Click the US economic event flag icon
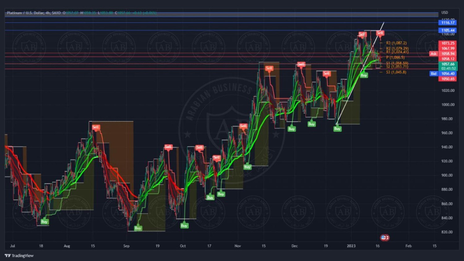464x261 pixels. point(385,237)
